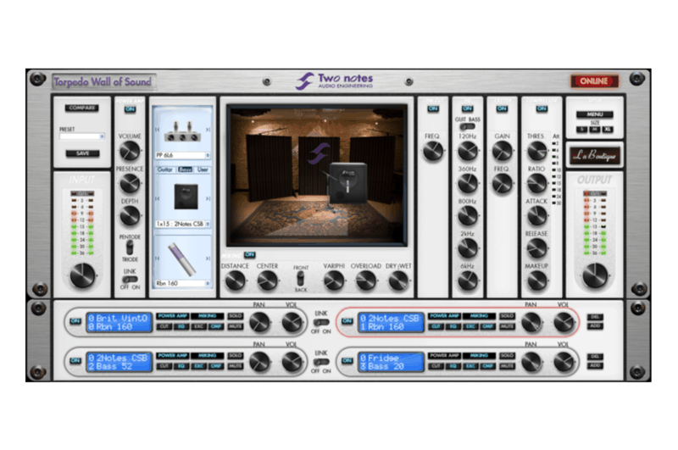Click DEL next to 2Notes CSB Rbn 160 channel
The height and width of the screenshot is (450, 678).
pos(595,317)
